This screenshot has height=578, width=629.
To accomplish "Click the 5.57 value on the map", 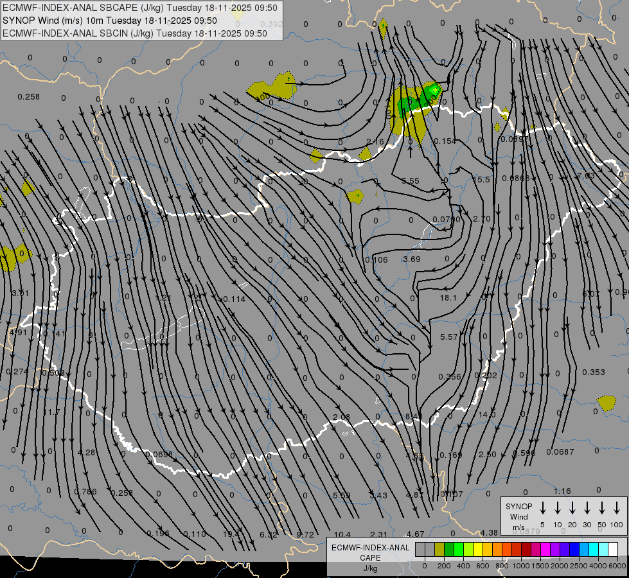I will pos(449,337).
